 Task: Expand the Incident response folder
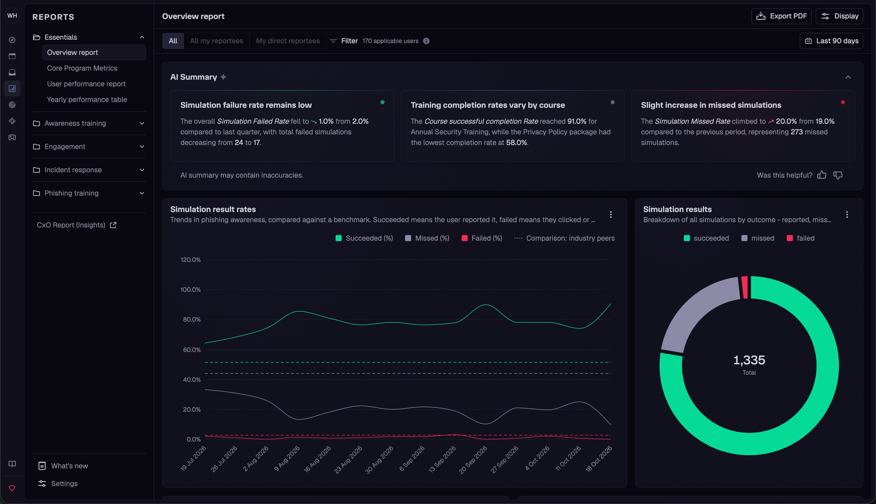coord(89,170)
